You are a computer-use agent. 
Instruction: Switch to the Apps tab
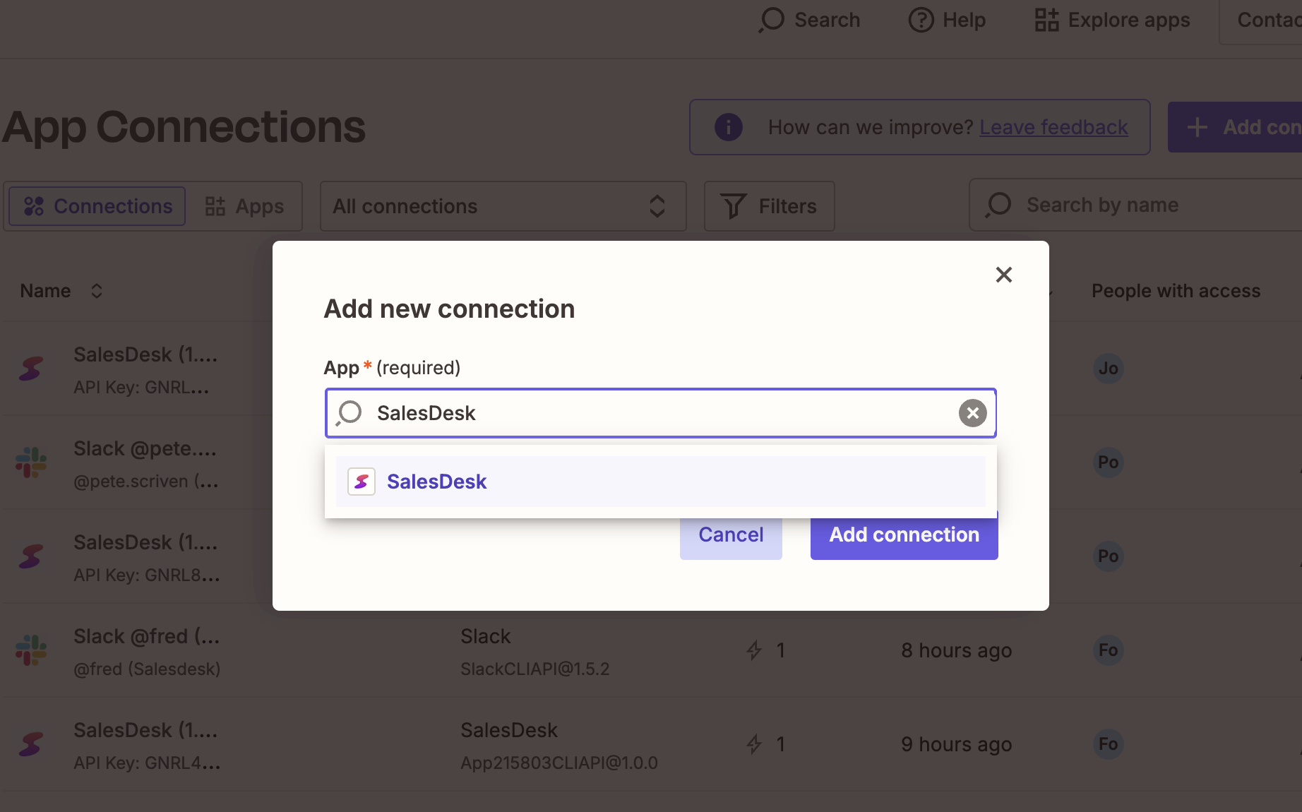[246, 205]
